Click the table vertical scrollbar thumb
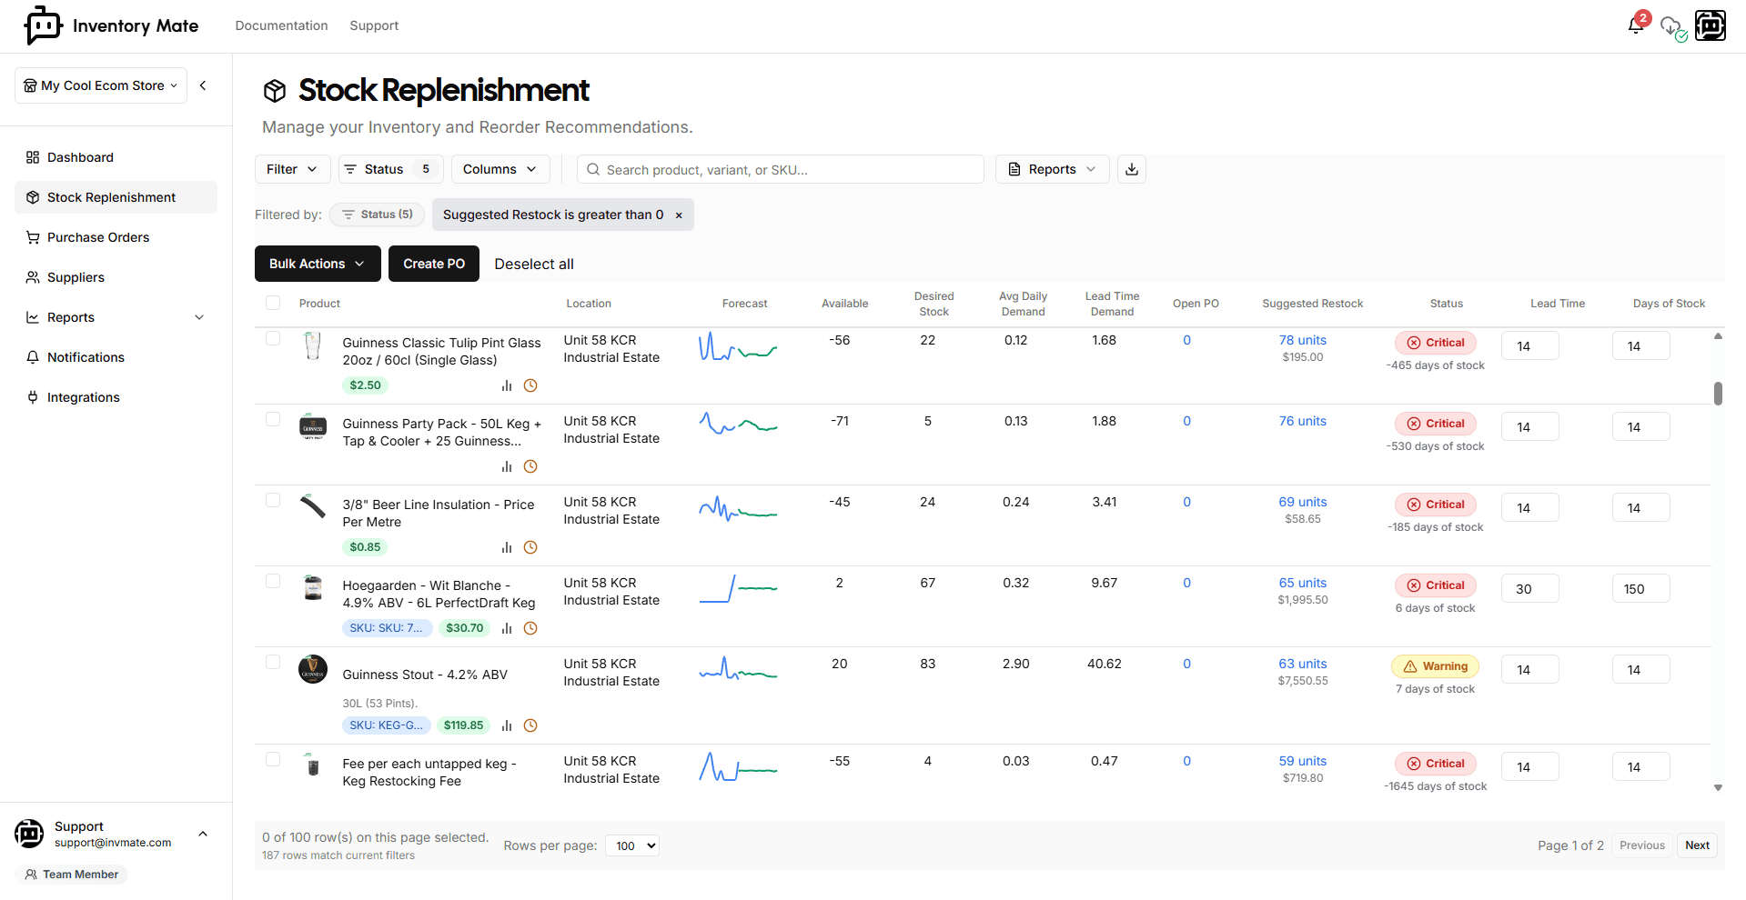 pos(1718,394)
